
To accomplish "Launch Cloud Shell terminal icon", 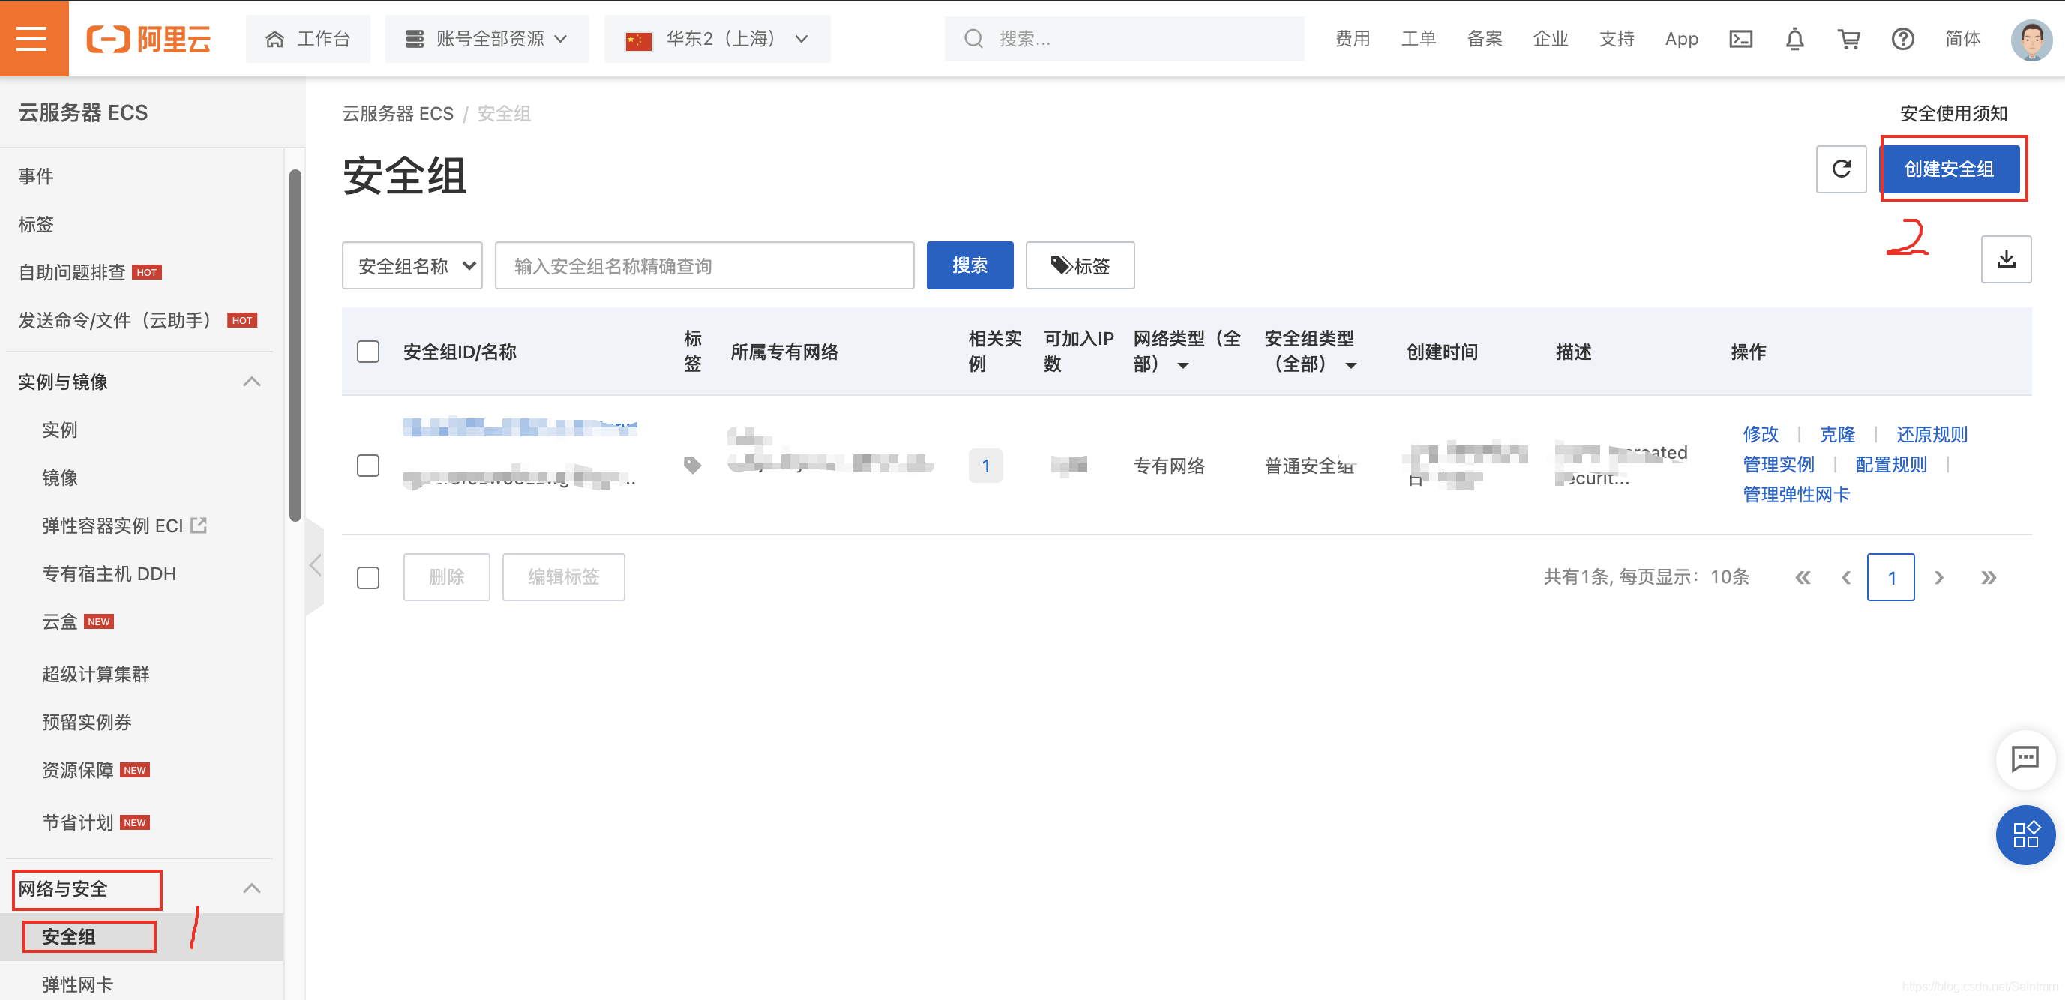I will click(1740, 38).
